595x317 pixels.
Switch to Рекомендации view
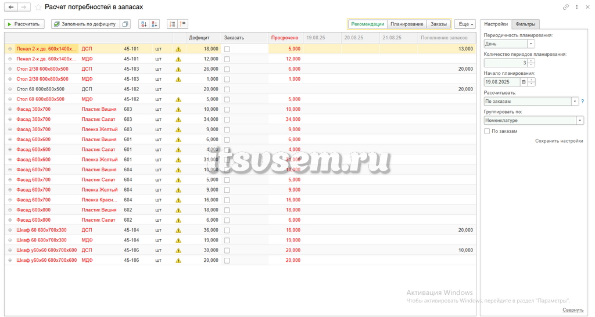pyautogui.click(x=367, y=24)
